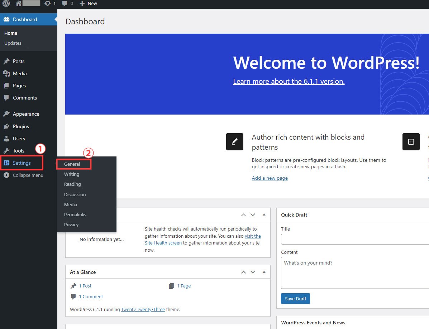Open Permalinks in Settings submenu
Image resolution: width=429 pixels, height=329 pixels.
coord(75,214)
